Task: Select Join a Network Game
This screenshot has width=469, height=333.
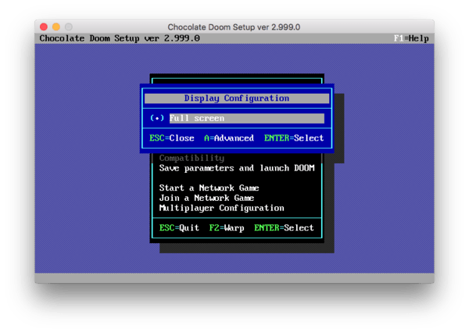Action: [206, 198]
